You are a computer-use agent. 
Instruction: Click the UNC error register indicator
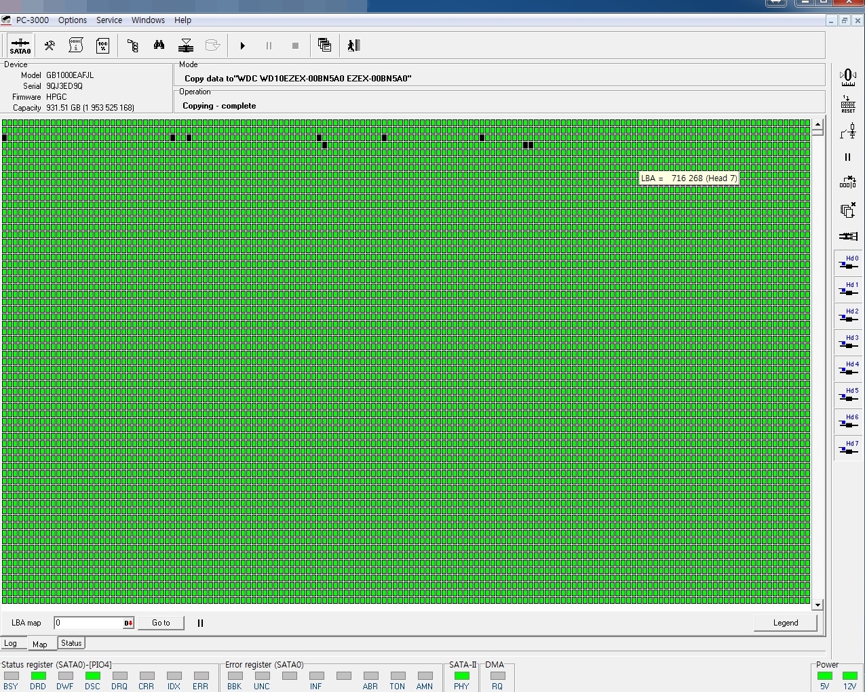pos(262,676)
